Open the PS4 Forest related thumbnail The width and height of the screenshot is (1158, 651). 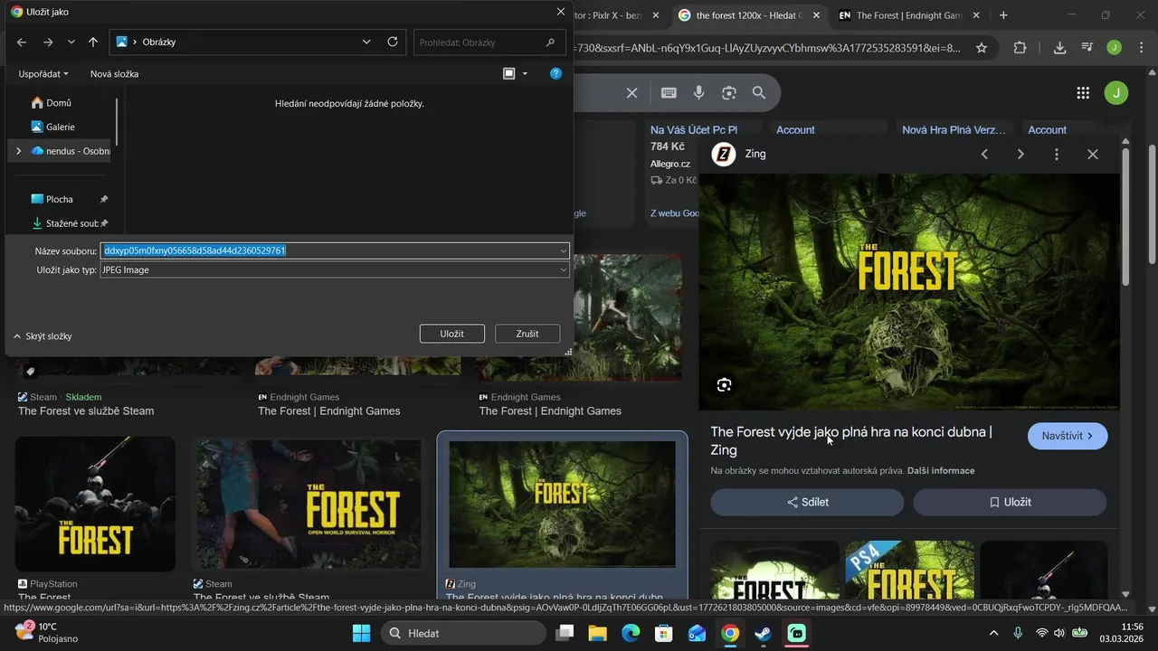(x=909, y=570)
